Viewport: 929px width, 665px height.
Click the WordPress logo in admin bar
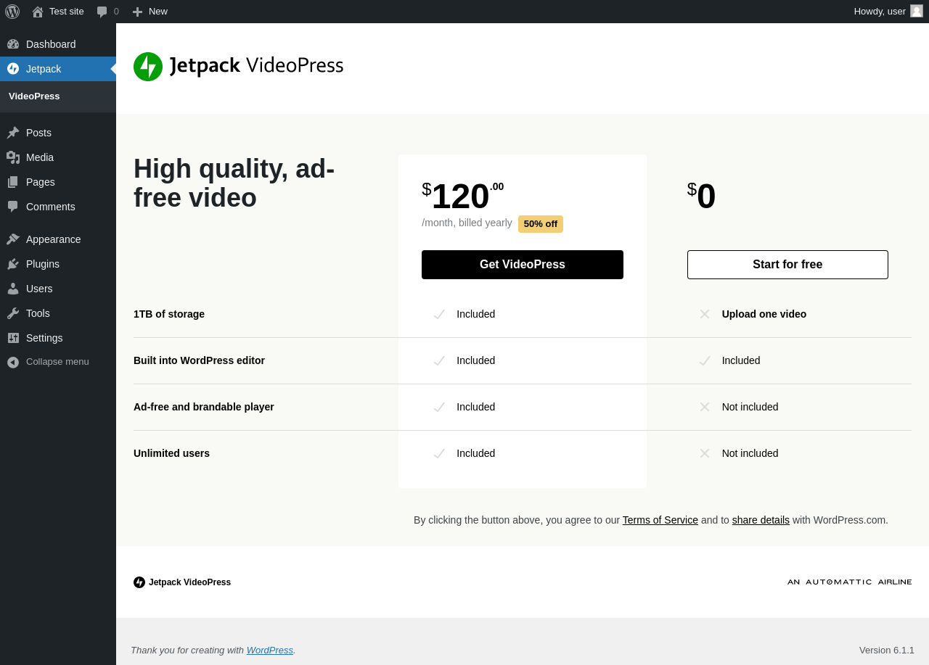click(x=12, y=12)
